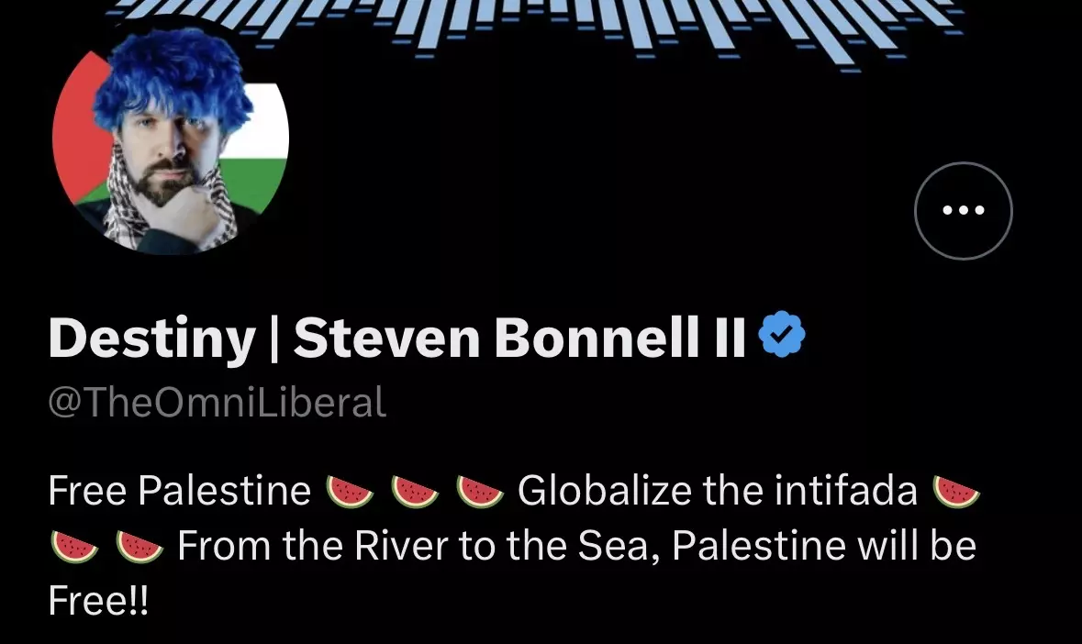Click first watermelon emoji after Free Palestine
This screenshot has width=1082, height=644.
tap(349, 493)
